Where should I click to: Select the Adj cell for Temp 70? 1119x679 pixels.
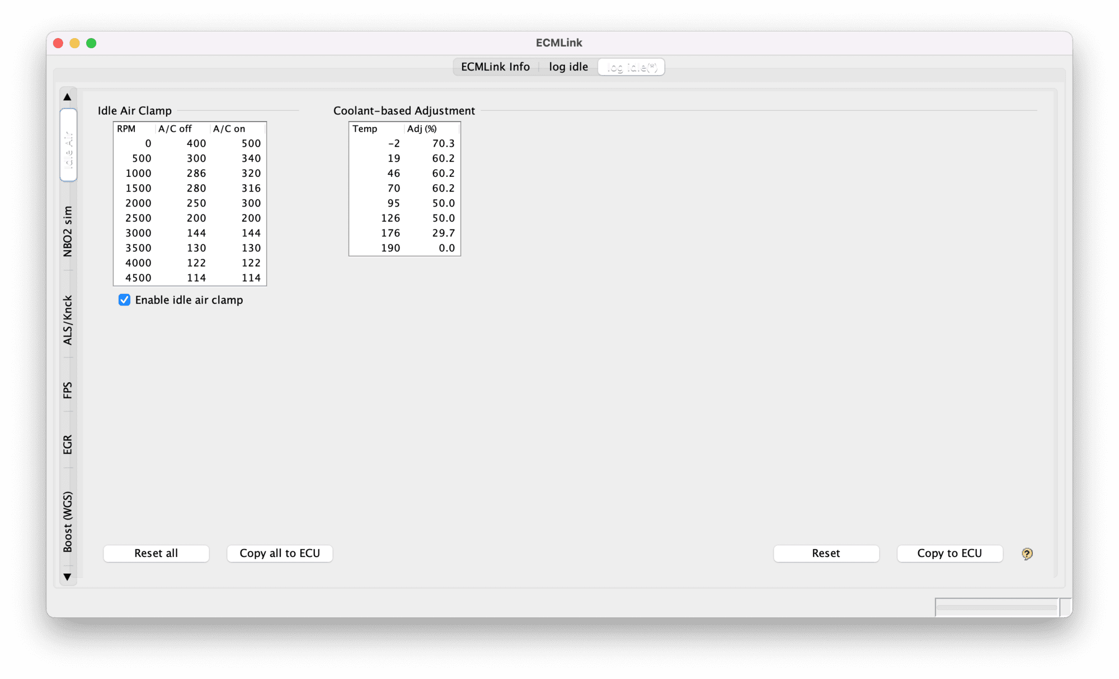click(432, 188)
